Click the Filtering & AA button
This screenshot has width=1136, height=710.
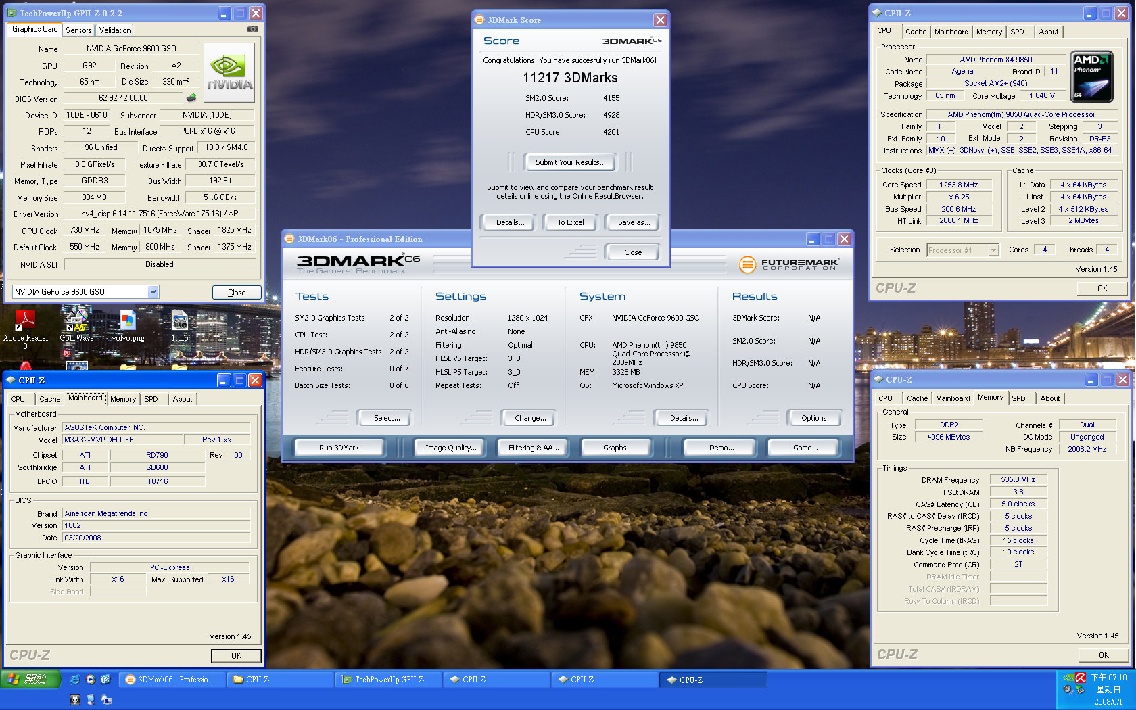[x=534, y=448]
